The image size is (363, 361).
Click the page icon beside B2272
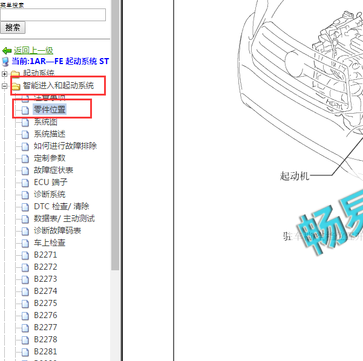pos(25,267)
